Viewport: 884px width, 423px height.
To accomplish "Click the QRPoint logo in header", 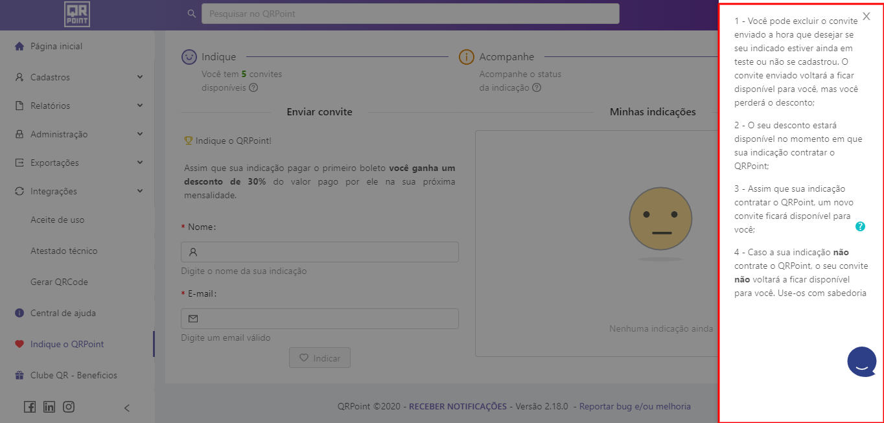I will point(77,14).
